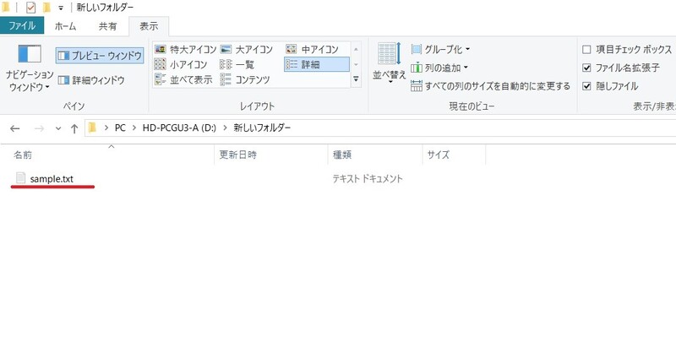Select Content (コンテンツ) layout
The width and height of the screenshot is (676, 353).
point(245,79)
